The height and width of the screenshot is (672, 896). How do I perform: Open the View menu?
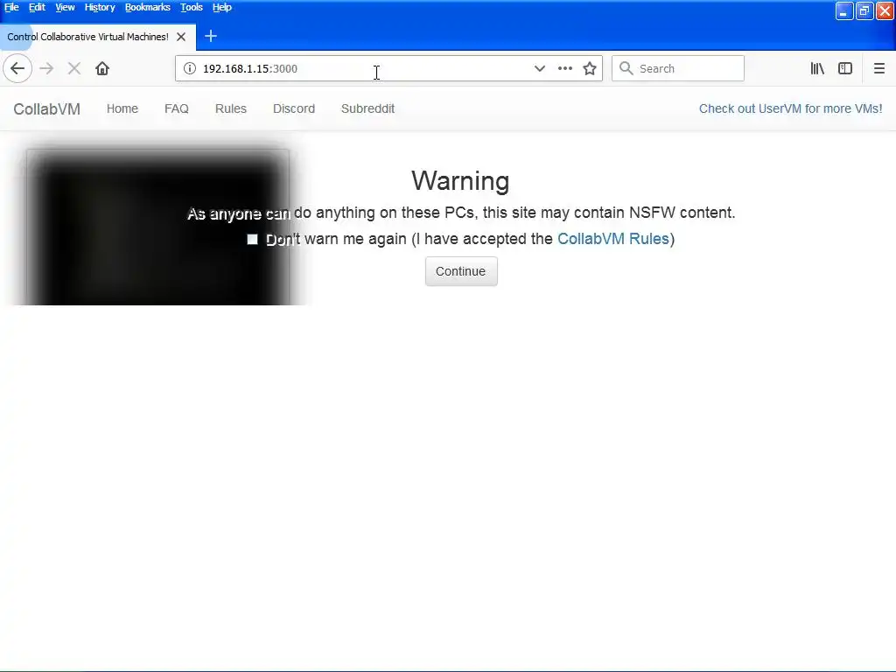pos(65,7)
